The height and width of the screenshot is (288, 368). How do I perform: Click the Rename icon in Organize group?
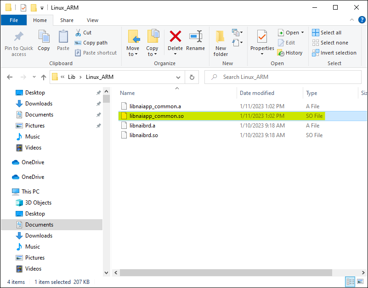coord(196,37)
